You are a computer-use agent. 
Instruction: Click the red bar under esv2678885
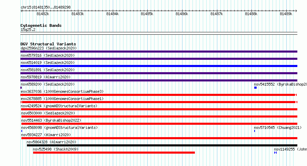click(x=159, y=102)
